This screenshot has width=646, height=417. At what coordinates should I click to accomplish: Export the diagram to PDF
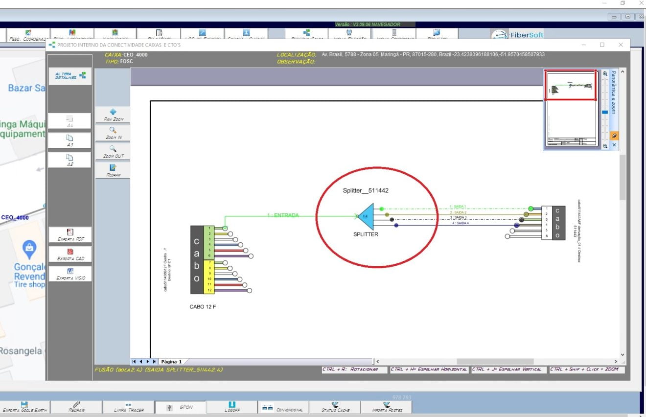pyautogui.click(x=70, y=235)
